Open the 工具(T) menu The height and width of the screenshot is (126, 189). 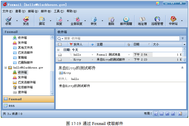point(59,11)
